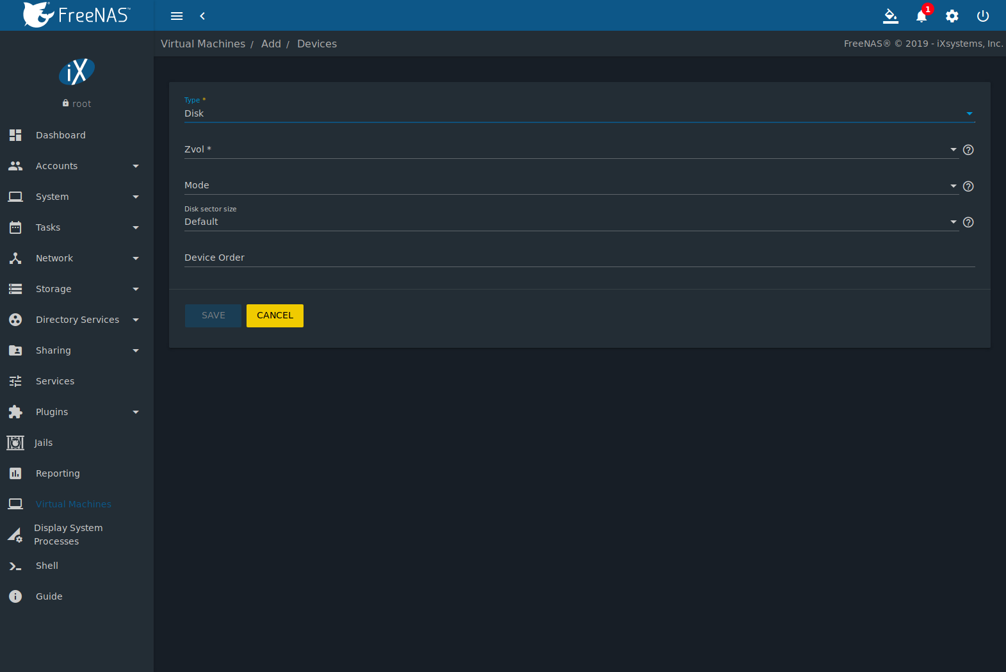Show help for the Mode field
Image resolution: width=1006 pixels, height=672 pixels.
[968, 186]
